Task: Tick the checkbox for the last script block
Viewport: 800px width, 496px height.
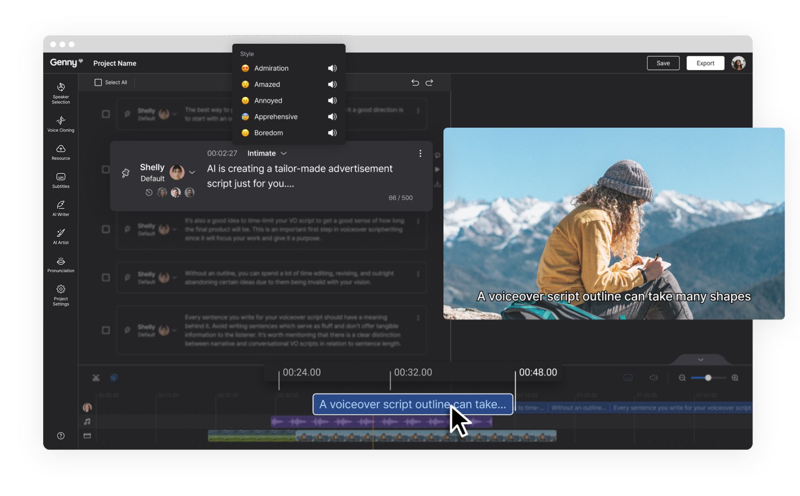Action: (106, 330)
